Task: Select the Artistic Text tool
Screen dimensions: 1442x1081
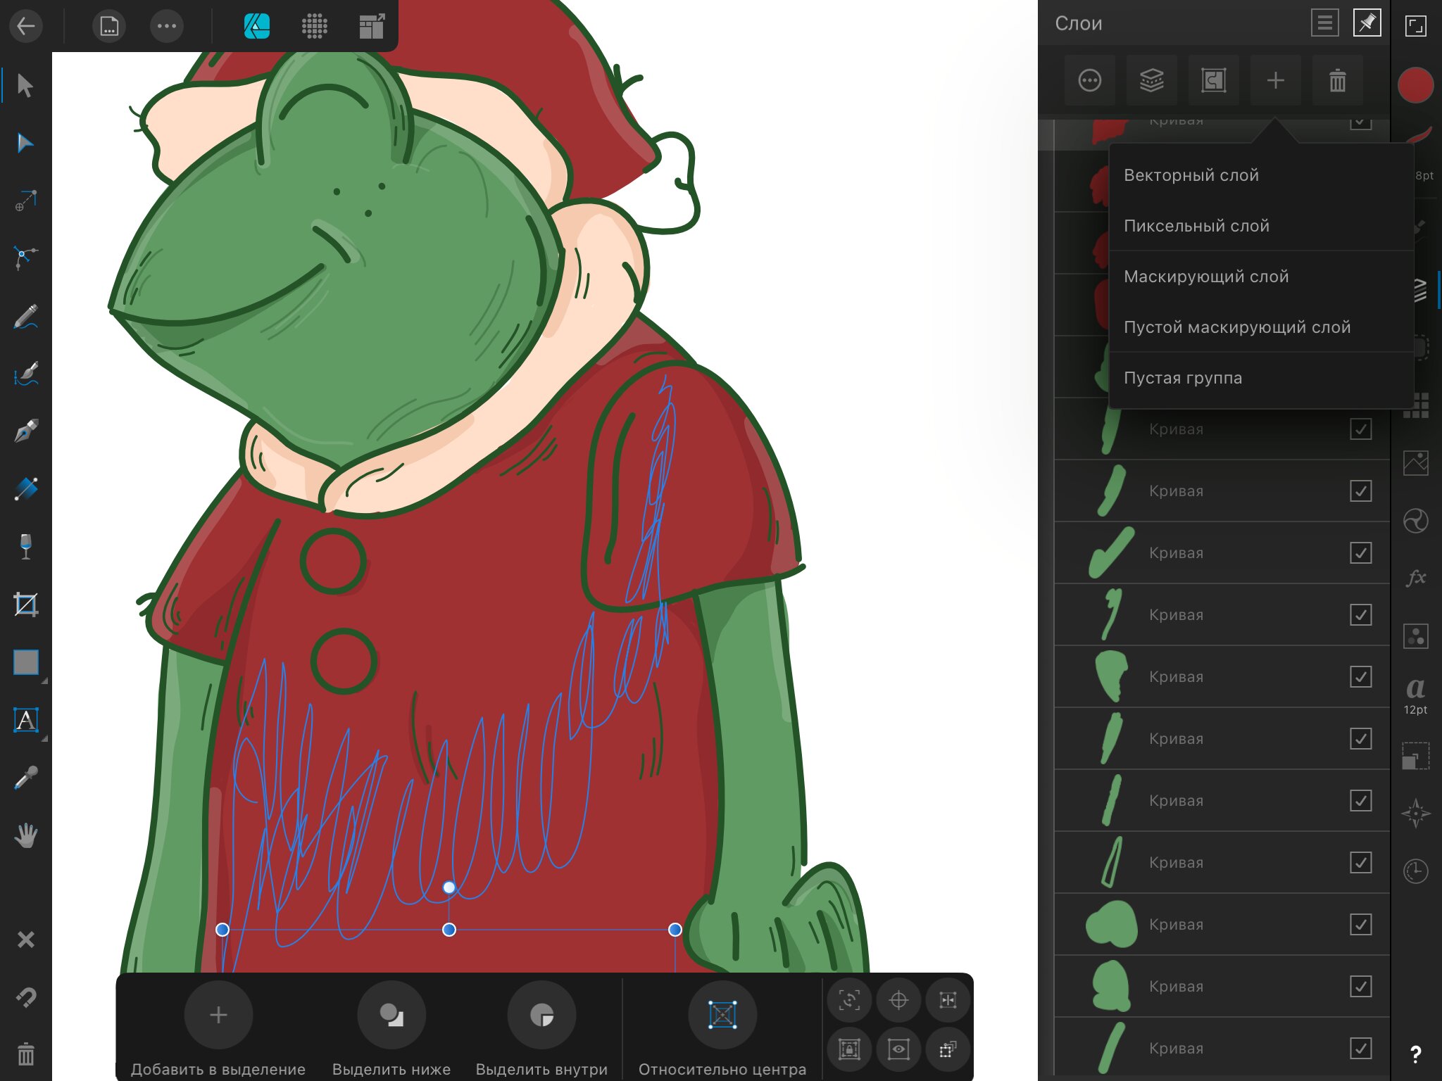Action: tap(25, 720)
